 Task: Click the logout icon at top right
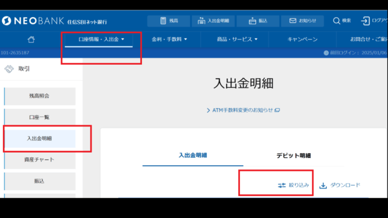(x=366, y=21)
